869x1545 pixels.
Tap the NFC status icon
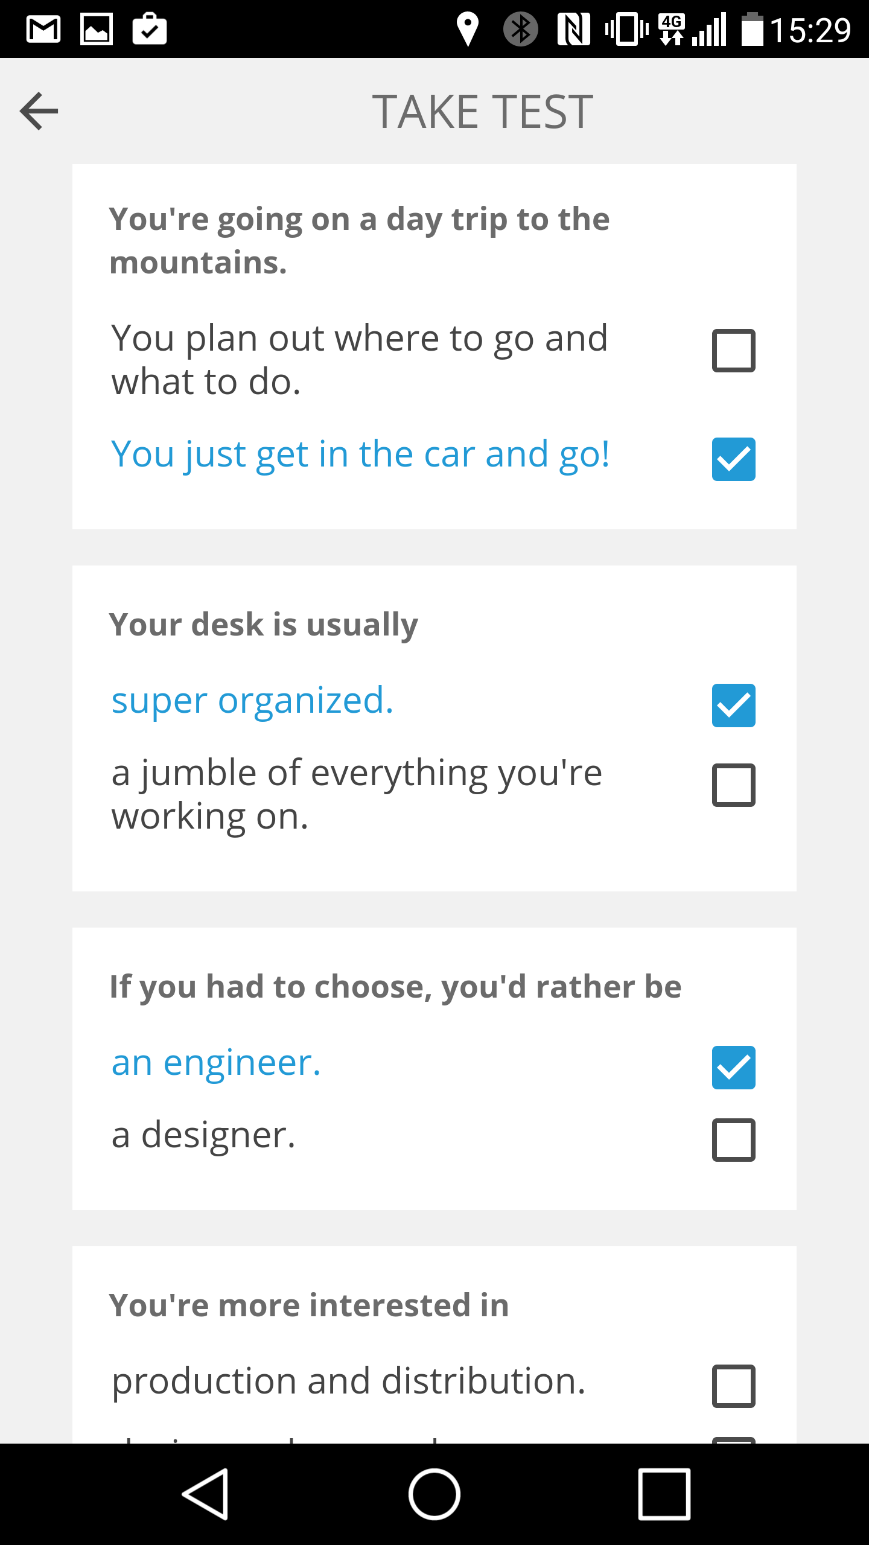click(x=574, y=30)
